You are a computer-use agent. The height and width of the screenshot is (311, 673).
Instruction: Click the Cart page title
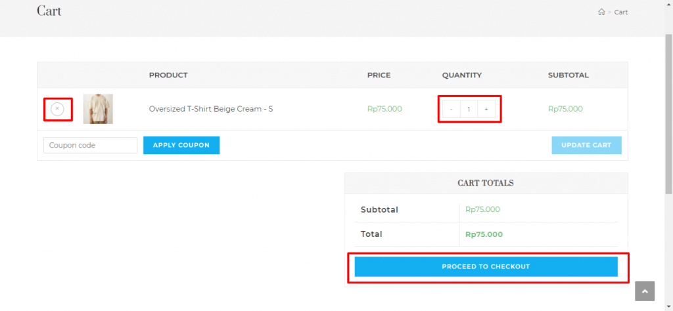[x=49, y=11]
